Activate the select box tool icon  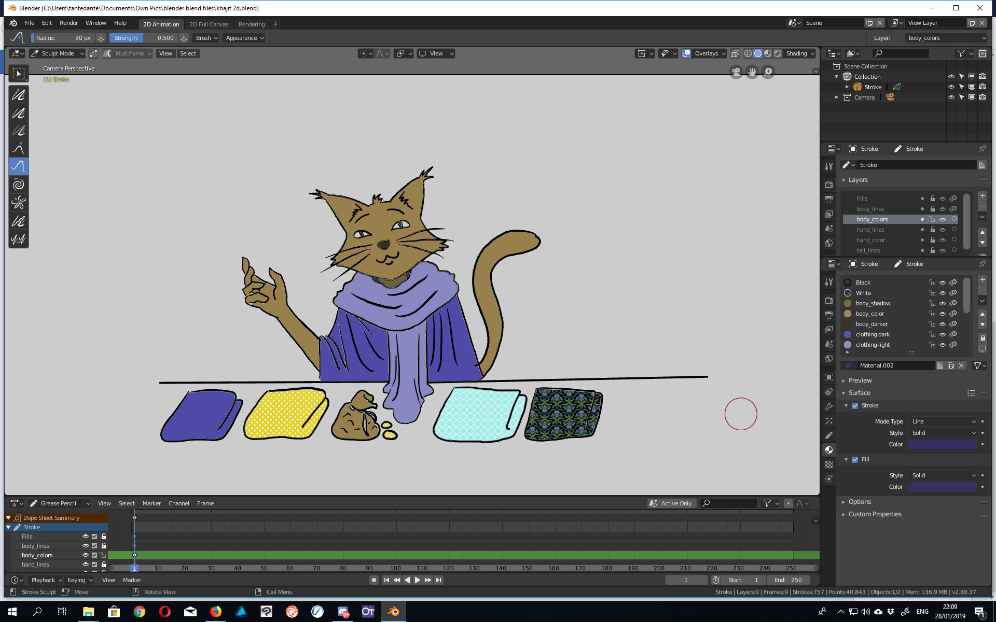[19, 74]
